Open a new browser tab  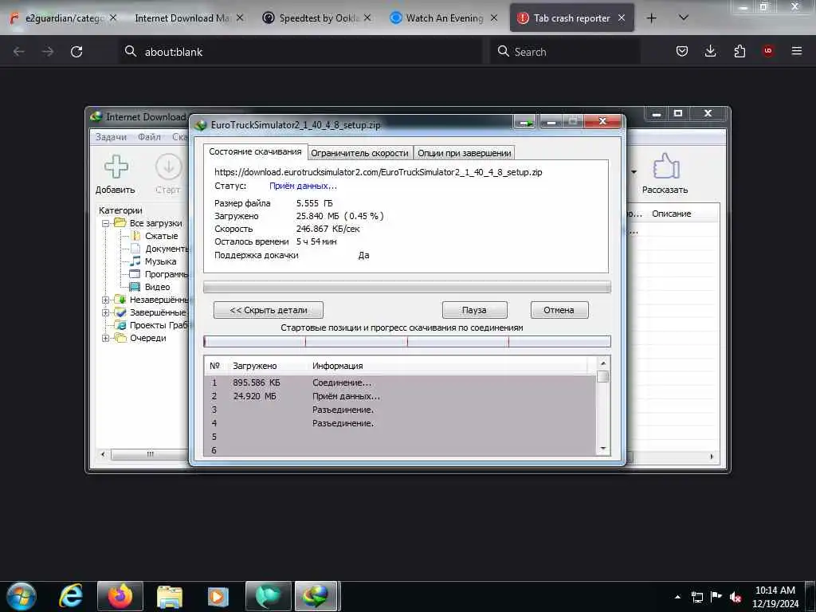tap(652, 18)
